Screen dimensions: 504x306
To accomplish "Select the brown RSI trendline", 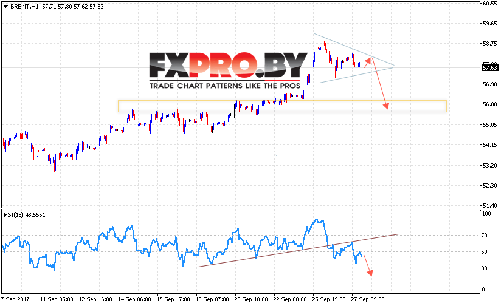I will tap(299, 251).
